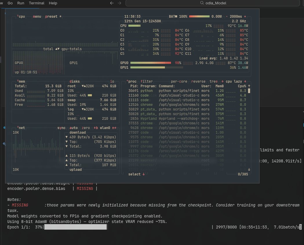
Task: Click the Pid: column header
Action: click(x=134, y=86)
